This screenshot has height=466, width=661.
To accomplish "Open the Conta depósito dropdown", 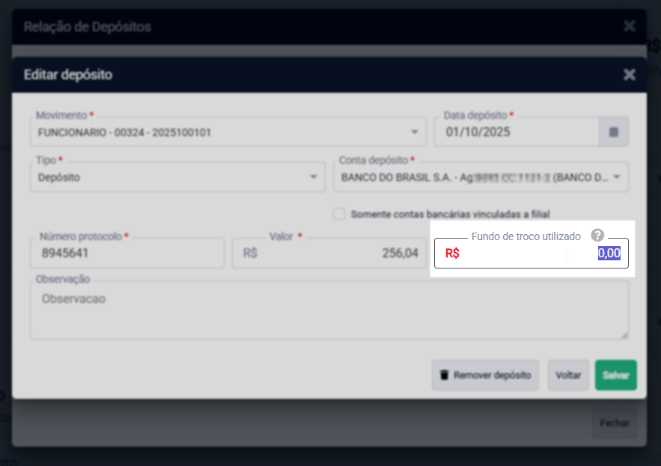I will tap(481, 177).
